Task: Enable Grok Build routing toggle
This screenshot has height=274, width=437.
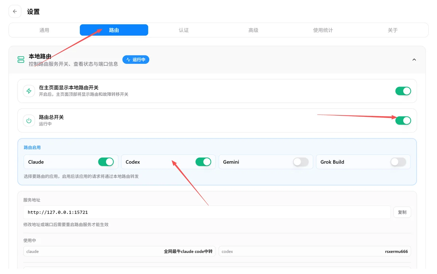Action: point(398,162)
